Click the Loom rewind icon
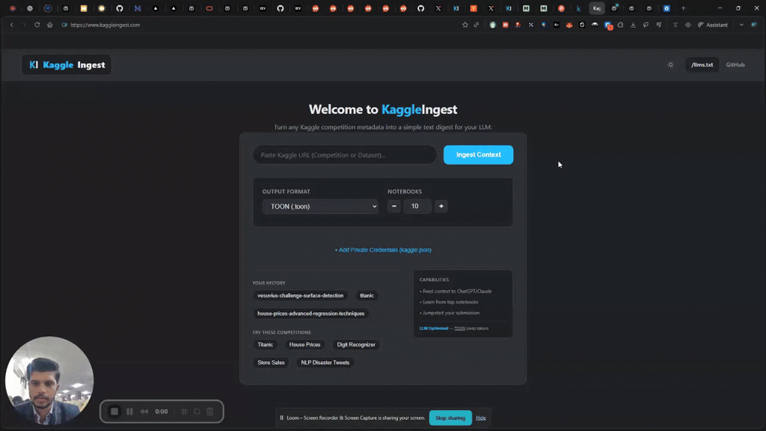 tap(144, 412)
